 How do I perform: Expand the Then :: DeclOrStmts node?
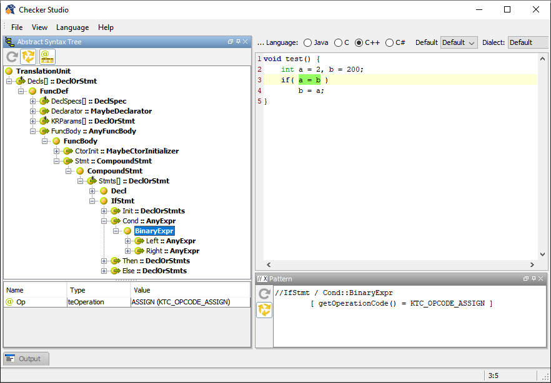[104, 261]
